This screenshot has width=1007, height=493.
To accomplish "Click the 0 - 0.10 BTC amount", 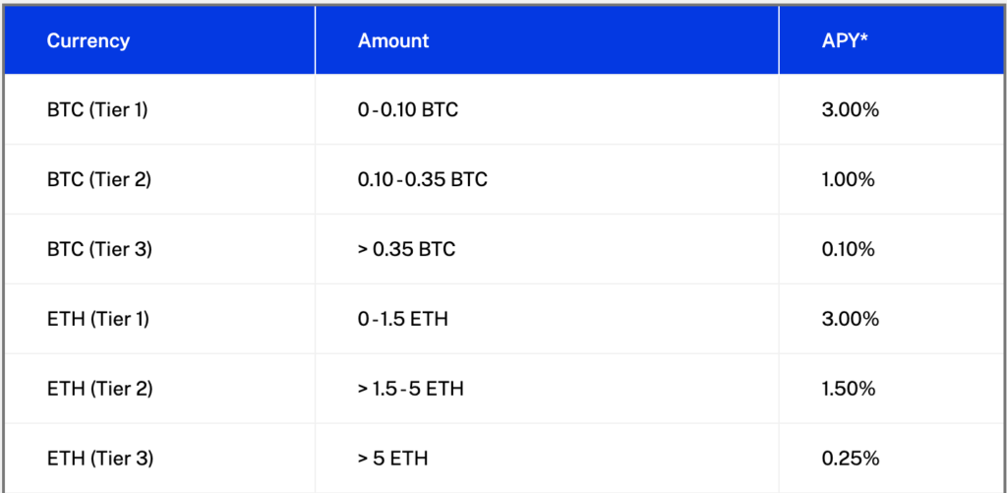I will [408, 110].
